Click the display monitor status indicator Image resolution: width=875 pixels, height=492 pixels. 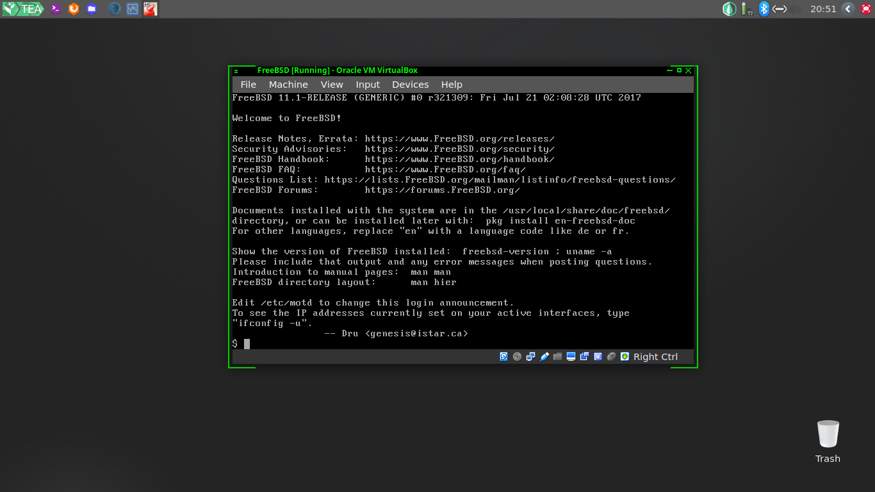pos(571,357)
